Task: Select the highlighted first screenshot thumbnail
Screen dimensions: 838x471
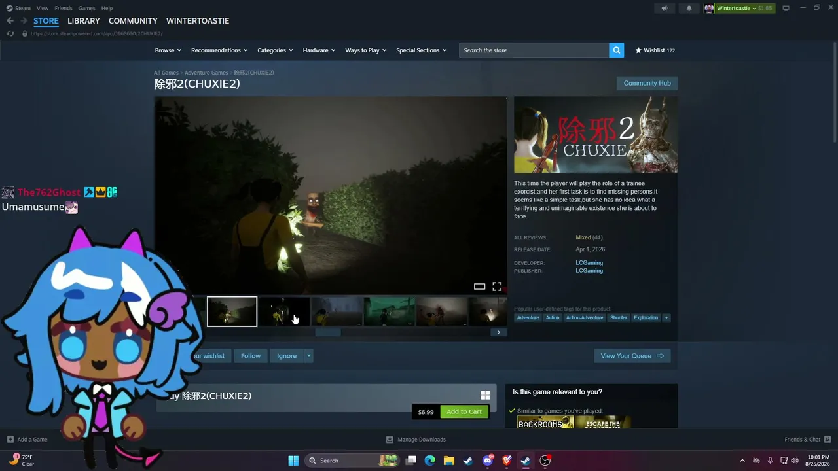Action: [232, 311]
